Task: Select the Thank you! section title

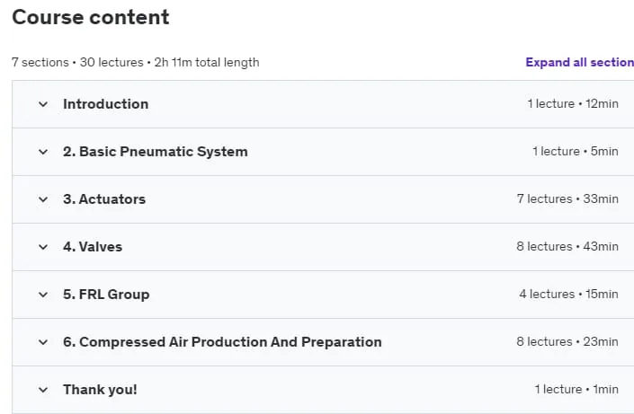Action: click(x=101, y=390)
